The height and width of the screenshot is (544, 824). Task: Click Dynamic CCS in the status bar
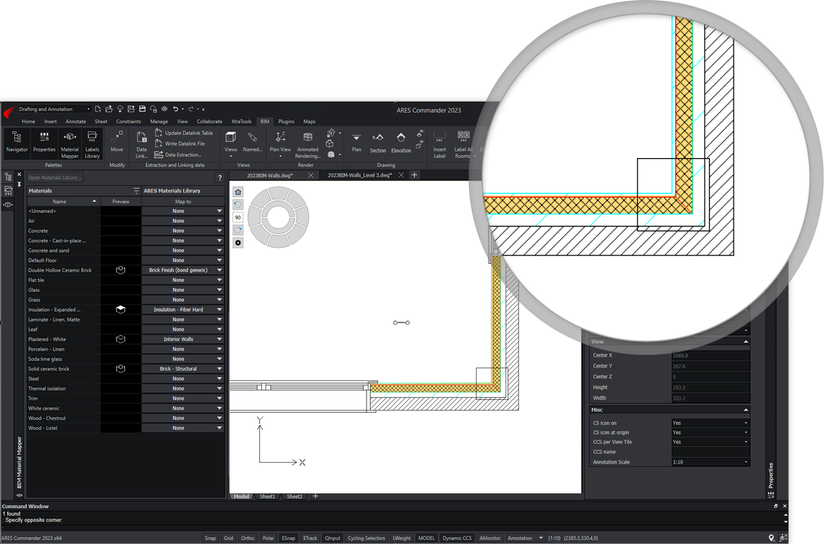(x=457, y=538)
